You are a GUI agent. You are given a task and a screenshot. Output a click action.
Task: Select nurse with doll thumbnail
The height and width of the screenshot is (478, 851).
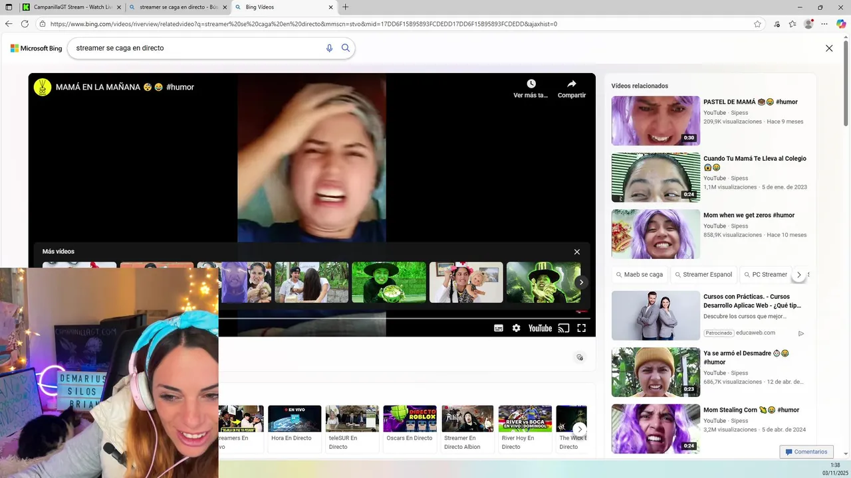pos(466,282)
